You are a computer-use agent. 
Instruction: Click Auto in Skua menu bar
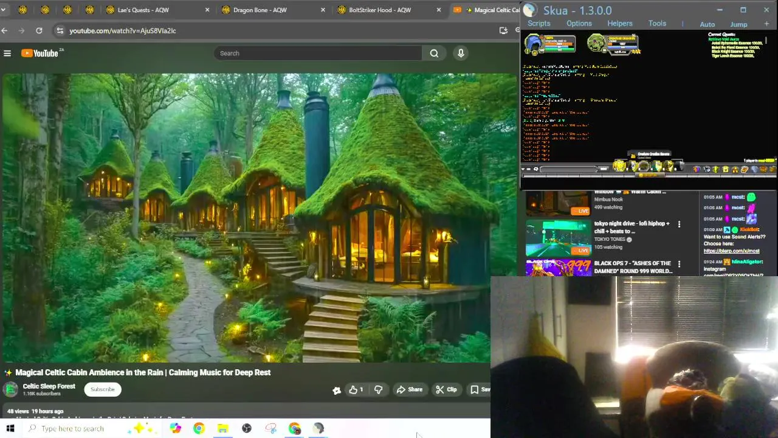click(707, 24)
